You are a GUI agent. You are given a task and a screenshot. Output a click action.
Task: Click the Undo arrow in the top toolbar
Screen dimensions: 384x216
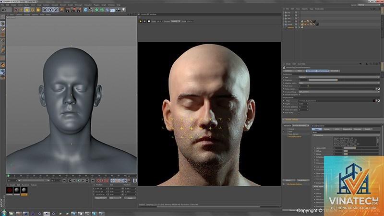coord(4,10)
